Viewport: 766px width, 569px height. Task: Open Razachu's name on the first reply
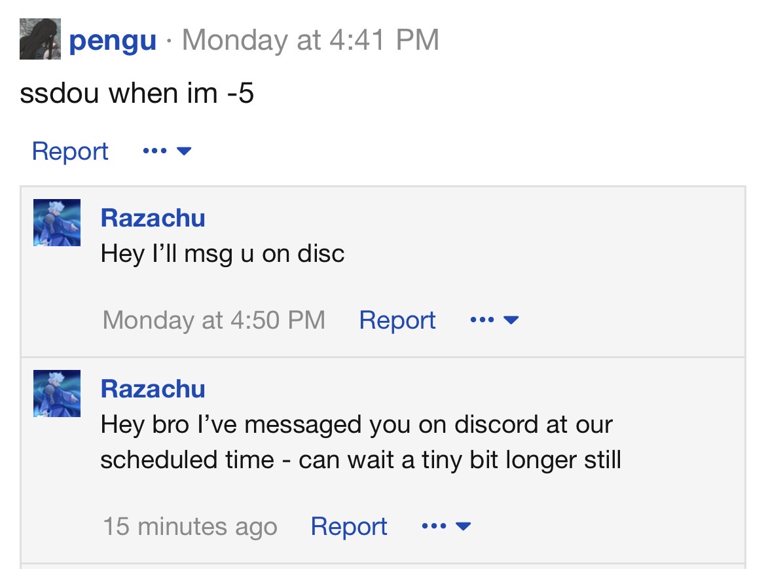(153, 218)
